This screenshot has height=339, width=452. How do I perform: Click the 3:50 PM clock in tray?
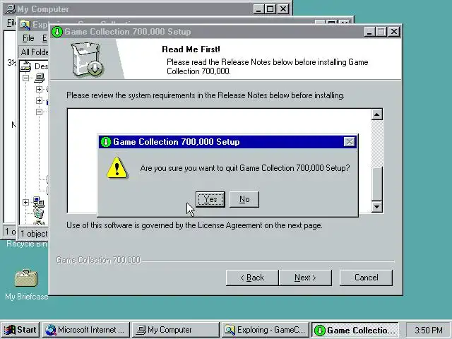coord(429,330)
